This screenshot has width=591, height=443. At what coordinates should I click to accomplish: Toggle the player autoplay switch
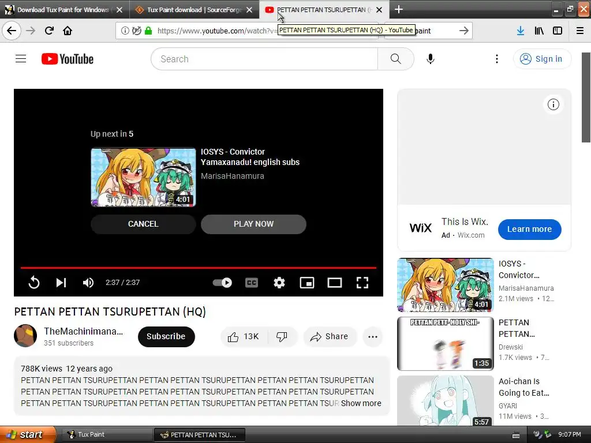tap(222, 283)
